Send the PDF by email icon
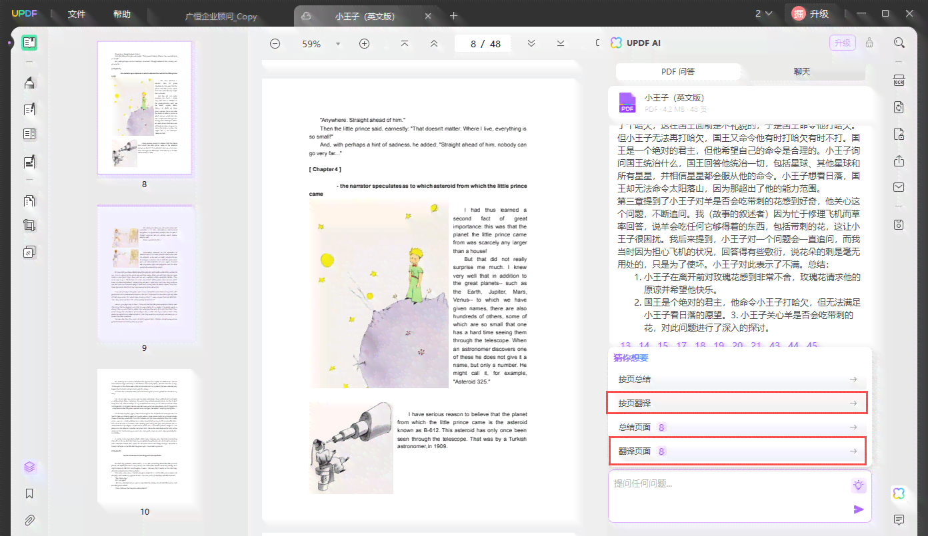 (899, 187)
